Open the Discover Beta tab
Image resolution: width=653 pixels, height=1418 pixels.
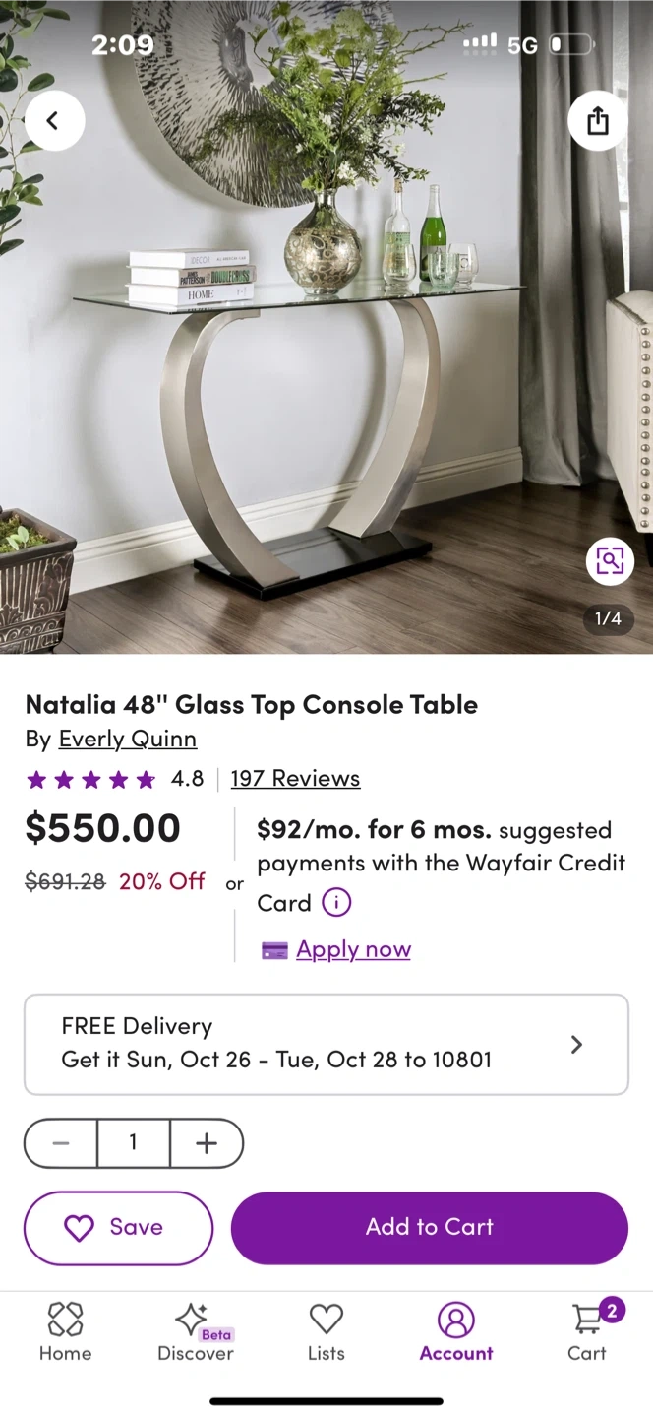(x=196, y=1332)
